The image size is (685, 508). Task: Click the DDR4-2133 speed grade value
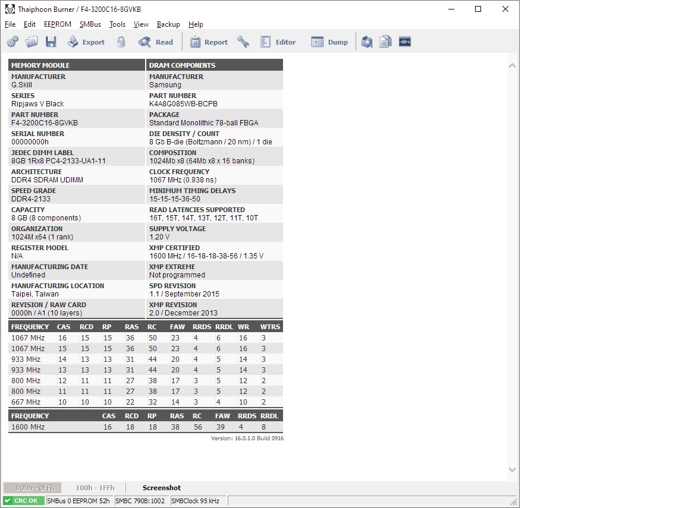(31, 198)
